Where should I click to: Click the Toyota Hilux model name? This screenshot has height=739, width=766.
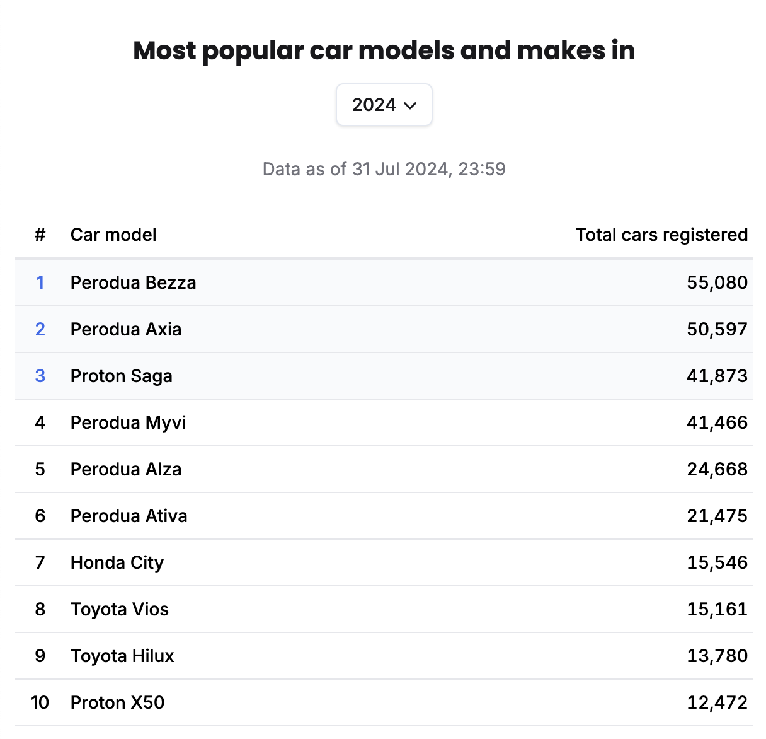point(122,656)
